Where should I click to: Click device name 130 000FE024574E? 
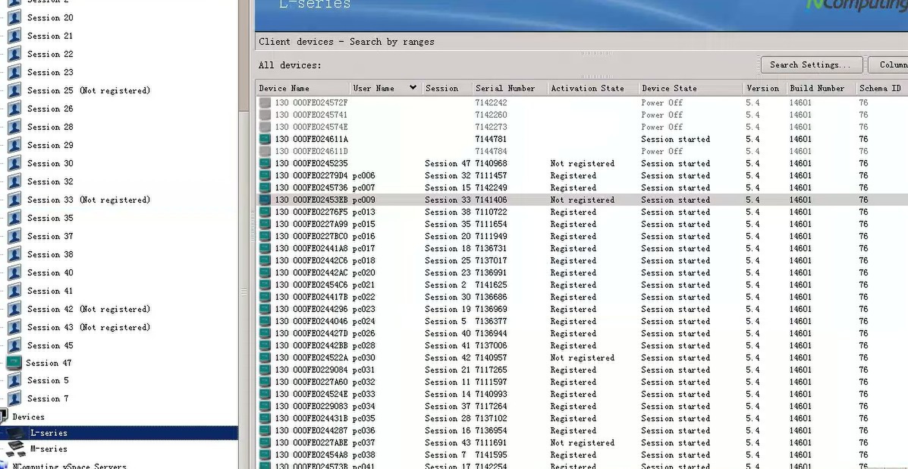[311, 127]
